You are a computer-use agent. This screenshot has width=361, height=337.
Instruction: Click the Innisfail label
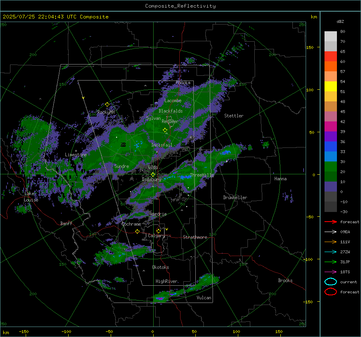[162, 145]
